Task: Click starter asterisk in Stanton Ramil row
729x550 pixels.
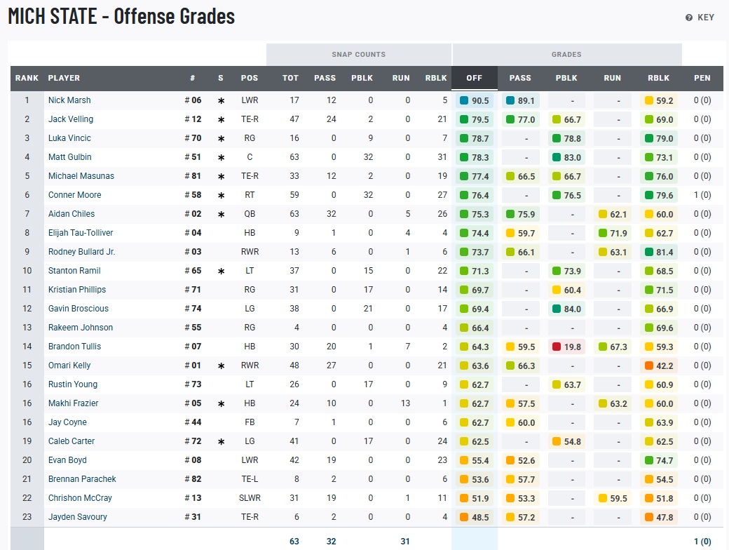Action: click(x=221, y=271)
